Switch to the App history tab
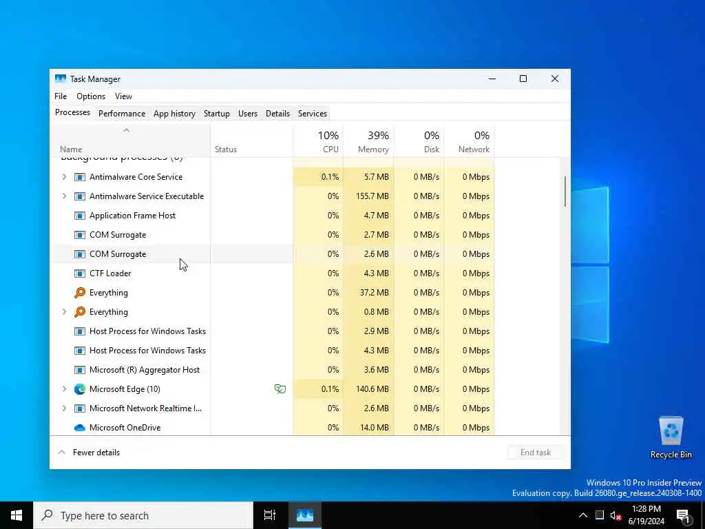705x529 pixels. [174, 114]
